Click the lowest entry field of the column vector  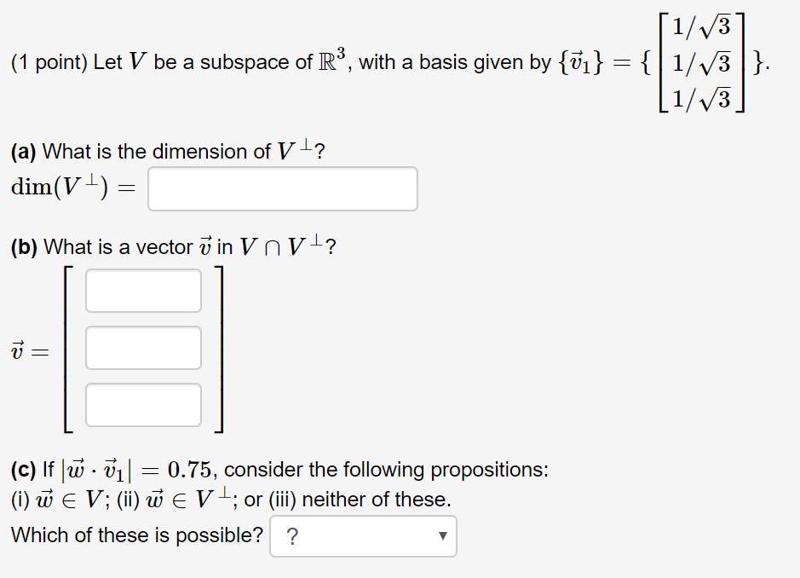click(142, 404)
